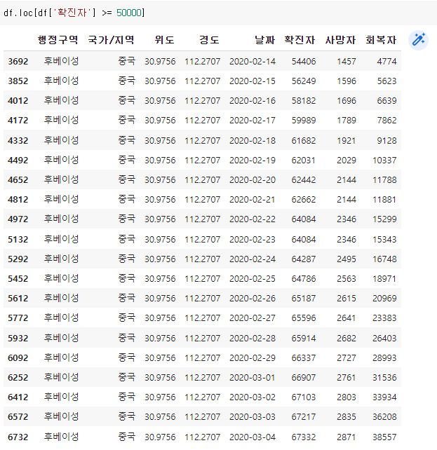Screen dimensions: 437x450
Task: Select row index 5292
Action: (18, 259)
